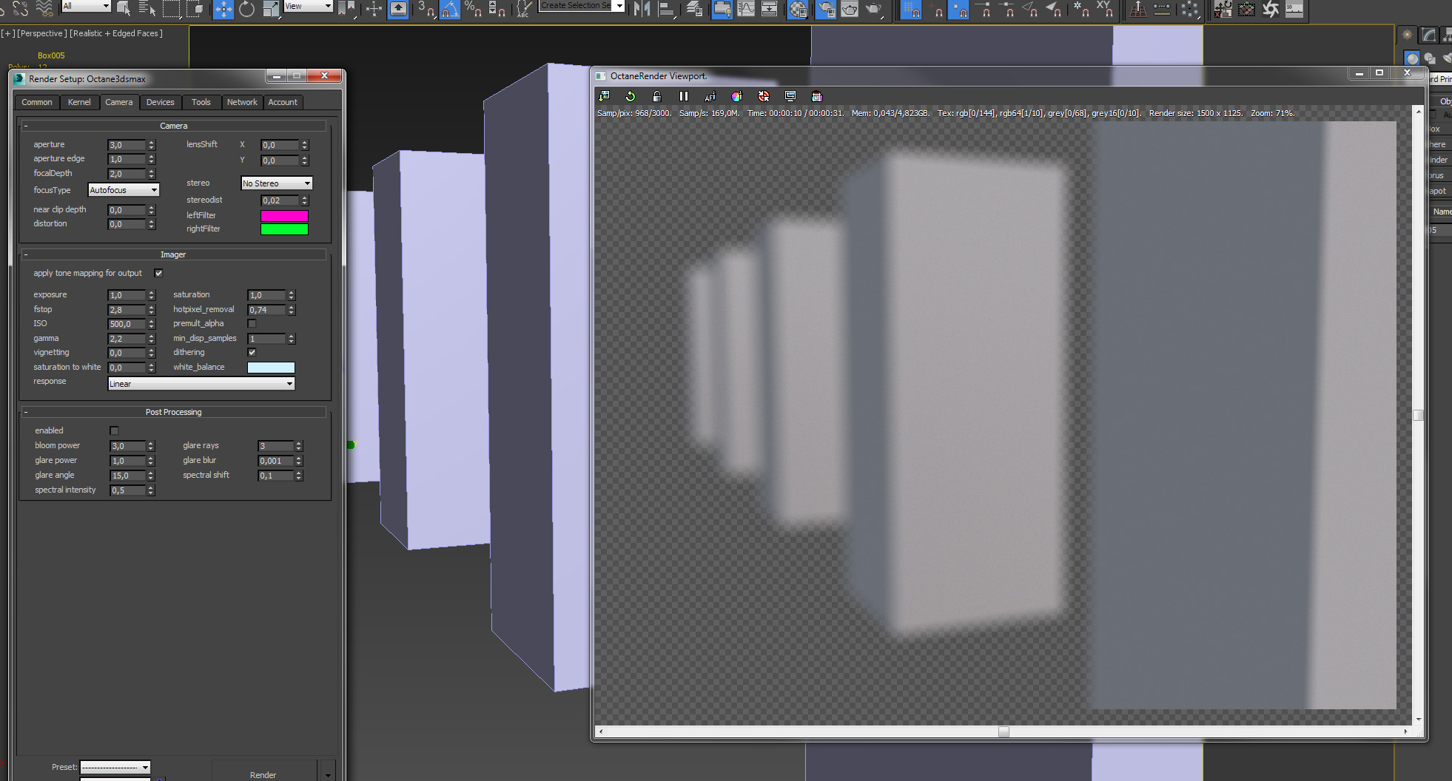Viewport: 1452px width, 781px height.
Task: Switch to the Common tab
Action: click(x=37, y=102)
